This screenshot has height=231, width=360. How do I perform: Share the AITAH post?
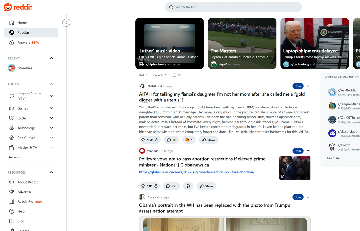[x=209, y=140]
